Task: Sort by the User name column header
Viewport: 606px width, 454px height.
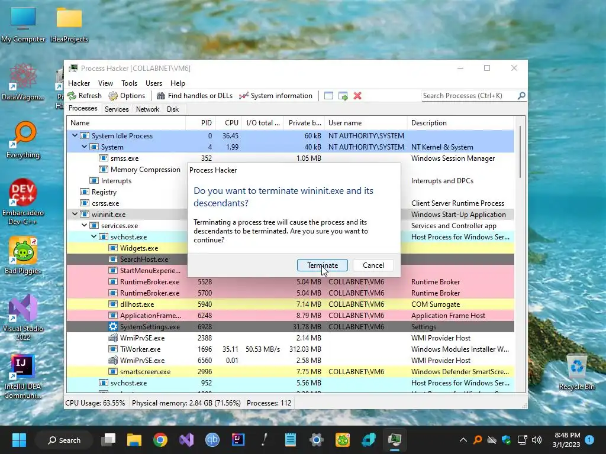Action: [x=366, y=123]
